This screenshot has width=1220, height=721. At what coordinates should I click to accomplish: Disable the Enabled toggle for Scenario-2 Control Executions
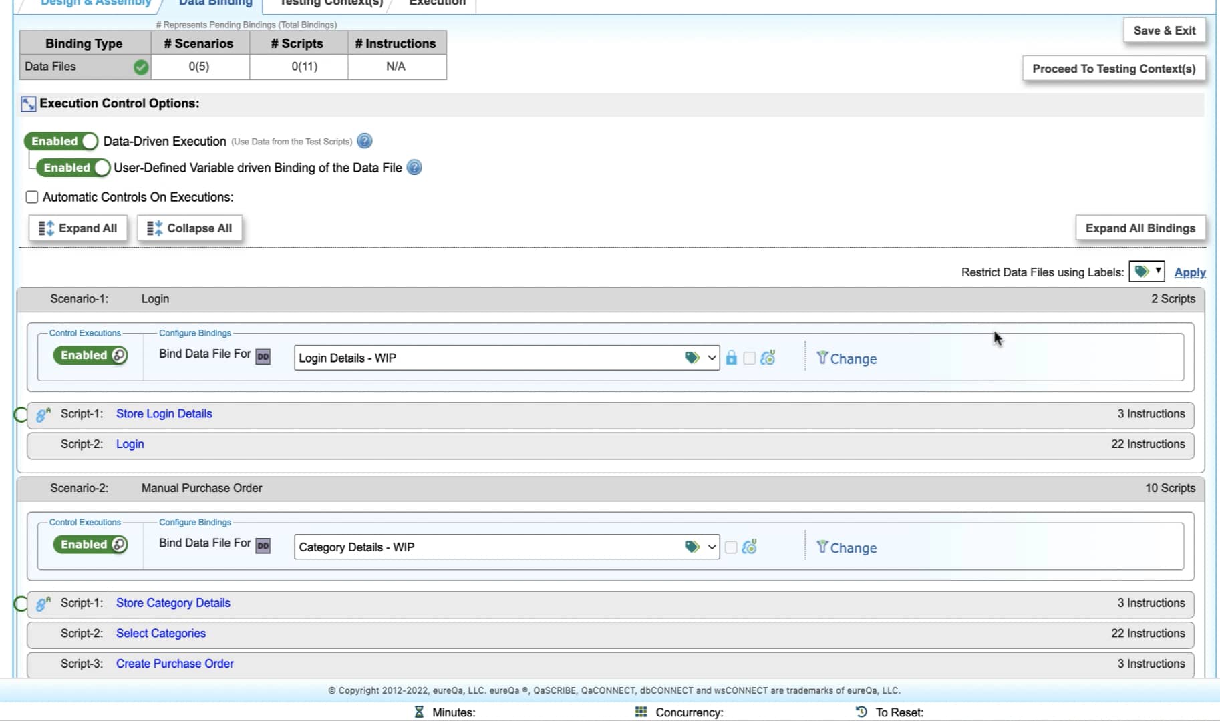[x=90, y=545]
